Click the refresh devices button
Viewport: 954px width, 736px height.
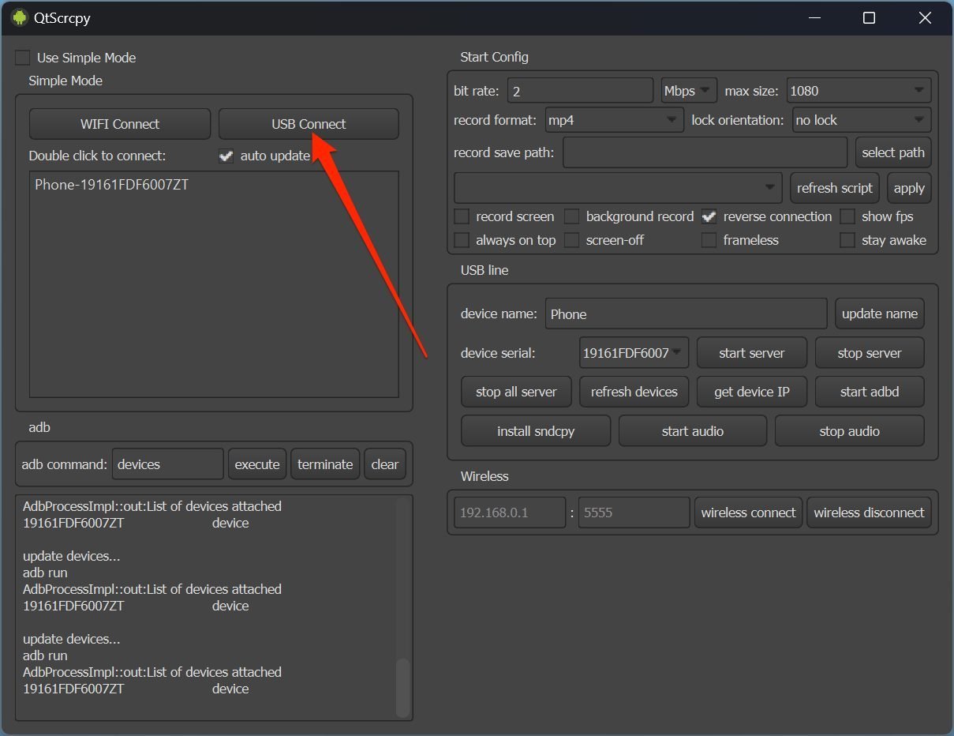[634, 392]
